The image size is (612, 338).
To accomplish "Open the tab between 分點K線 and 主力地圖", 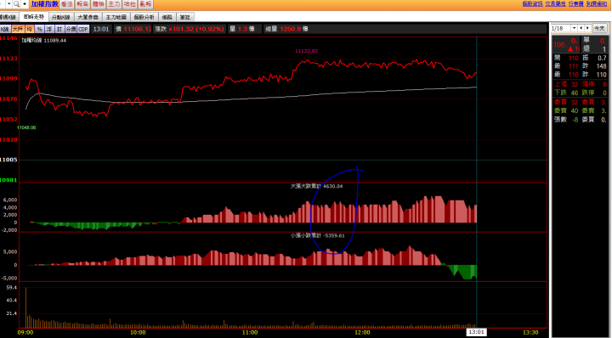I will click(88, 17).
